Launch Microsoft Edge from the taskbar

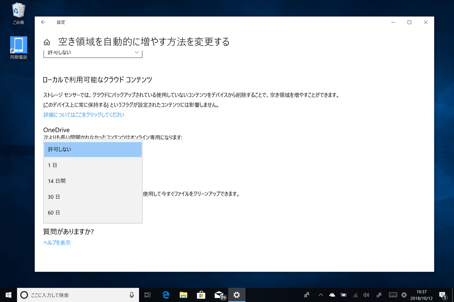[x=166, y=295]
